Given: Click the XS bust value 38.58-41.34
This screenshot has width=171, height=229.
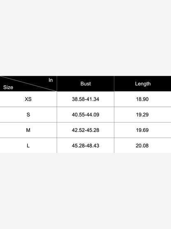Looking at the screenshot, I should click(85, 99).
